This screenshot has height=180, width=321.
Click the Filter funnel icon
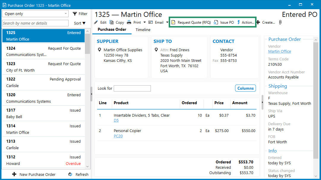tap(75, 14)
